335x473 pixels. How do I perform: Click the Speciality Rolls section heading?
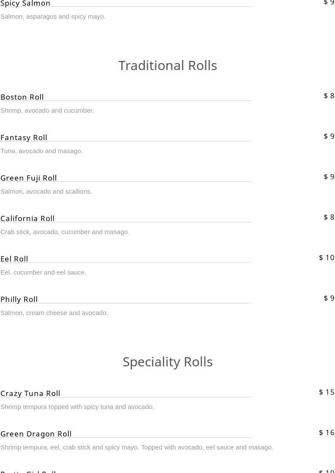click(x=167, y=362)
